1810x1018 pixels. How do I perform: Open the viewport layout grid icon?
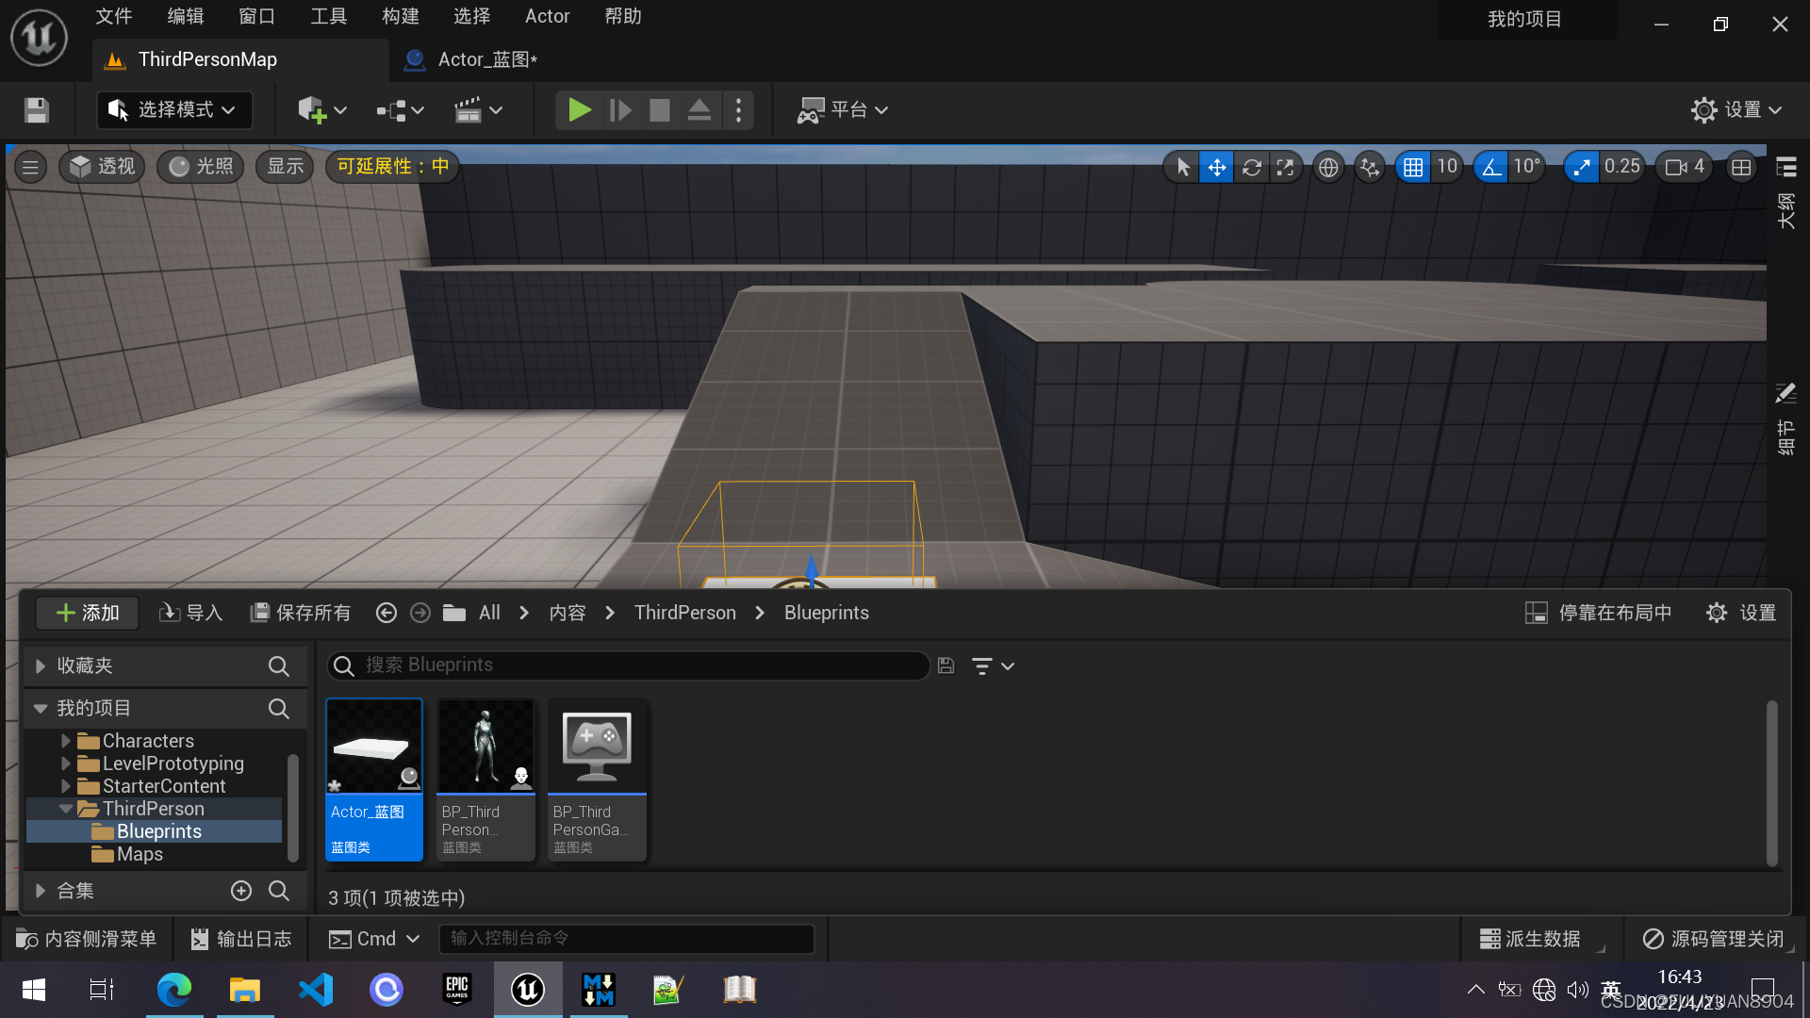1741,168
